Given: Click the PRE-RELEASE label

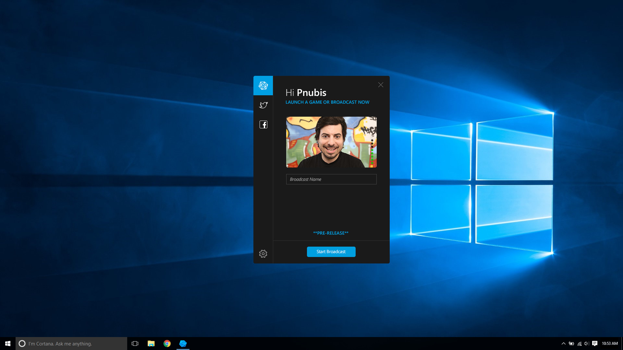Looking at the screenshot, I should [331, 233].
